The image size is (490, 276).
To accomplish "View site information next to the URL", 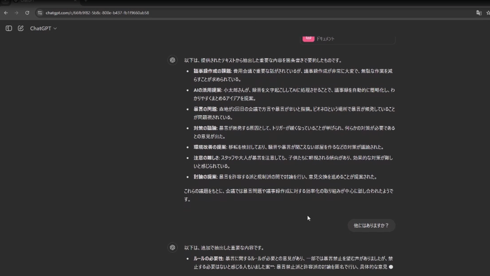I will [39, 13].
